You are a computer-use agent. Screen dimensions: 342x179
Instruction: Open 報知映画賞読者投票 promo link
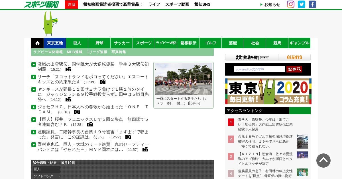click(113, 5)
